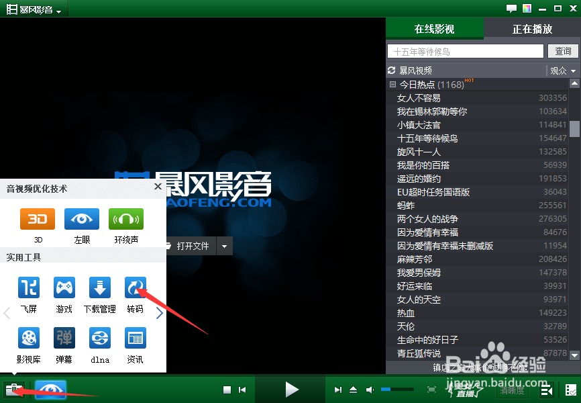Switch to the 在线影视 tab
Screen dimensions: 581x403
(x=434, y=29)
